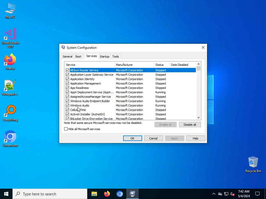The width and height of the screenshot is (266, 199).
Task: Uncheck Windows Audio Endpoint Builder
Action: (67, 101)
